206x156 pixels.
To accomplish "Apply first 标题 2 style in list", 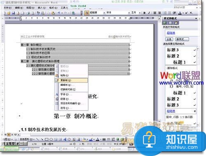I will (x=181, y=56).
